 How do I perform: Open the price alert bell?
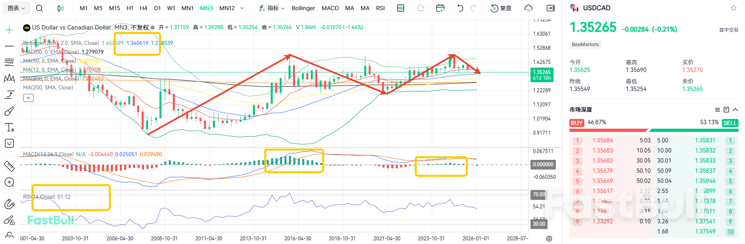coord(421,8)
